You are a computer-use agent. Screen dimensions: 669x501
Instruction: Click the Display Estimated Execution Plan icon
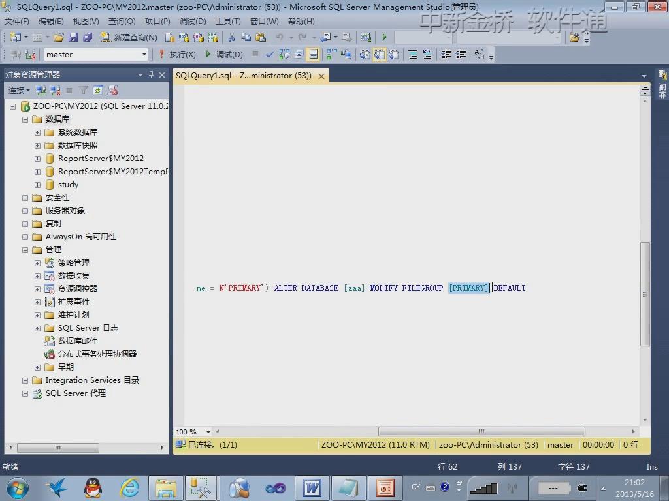point(284,55)
